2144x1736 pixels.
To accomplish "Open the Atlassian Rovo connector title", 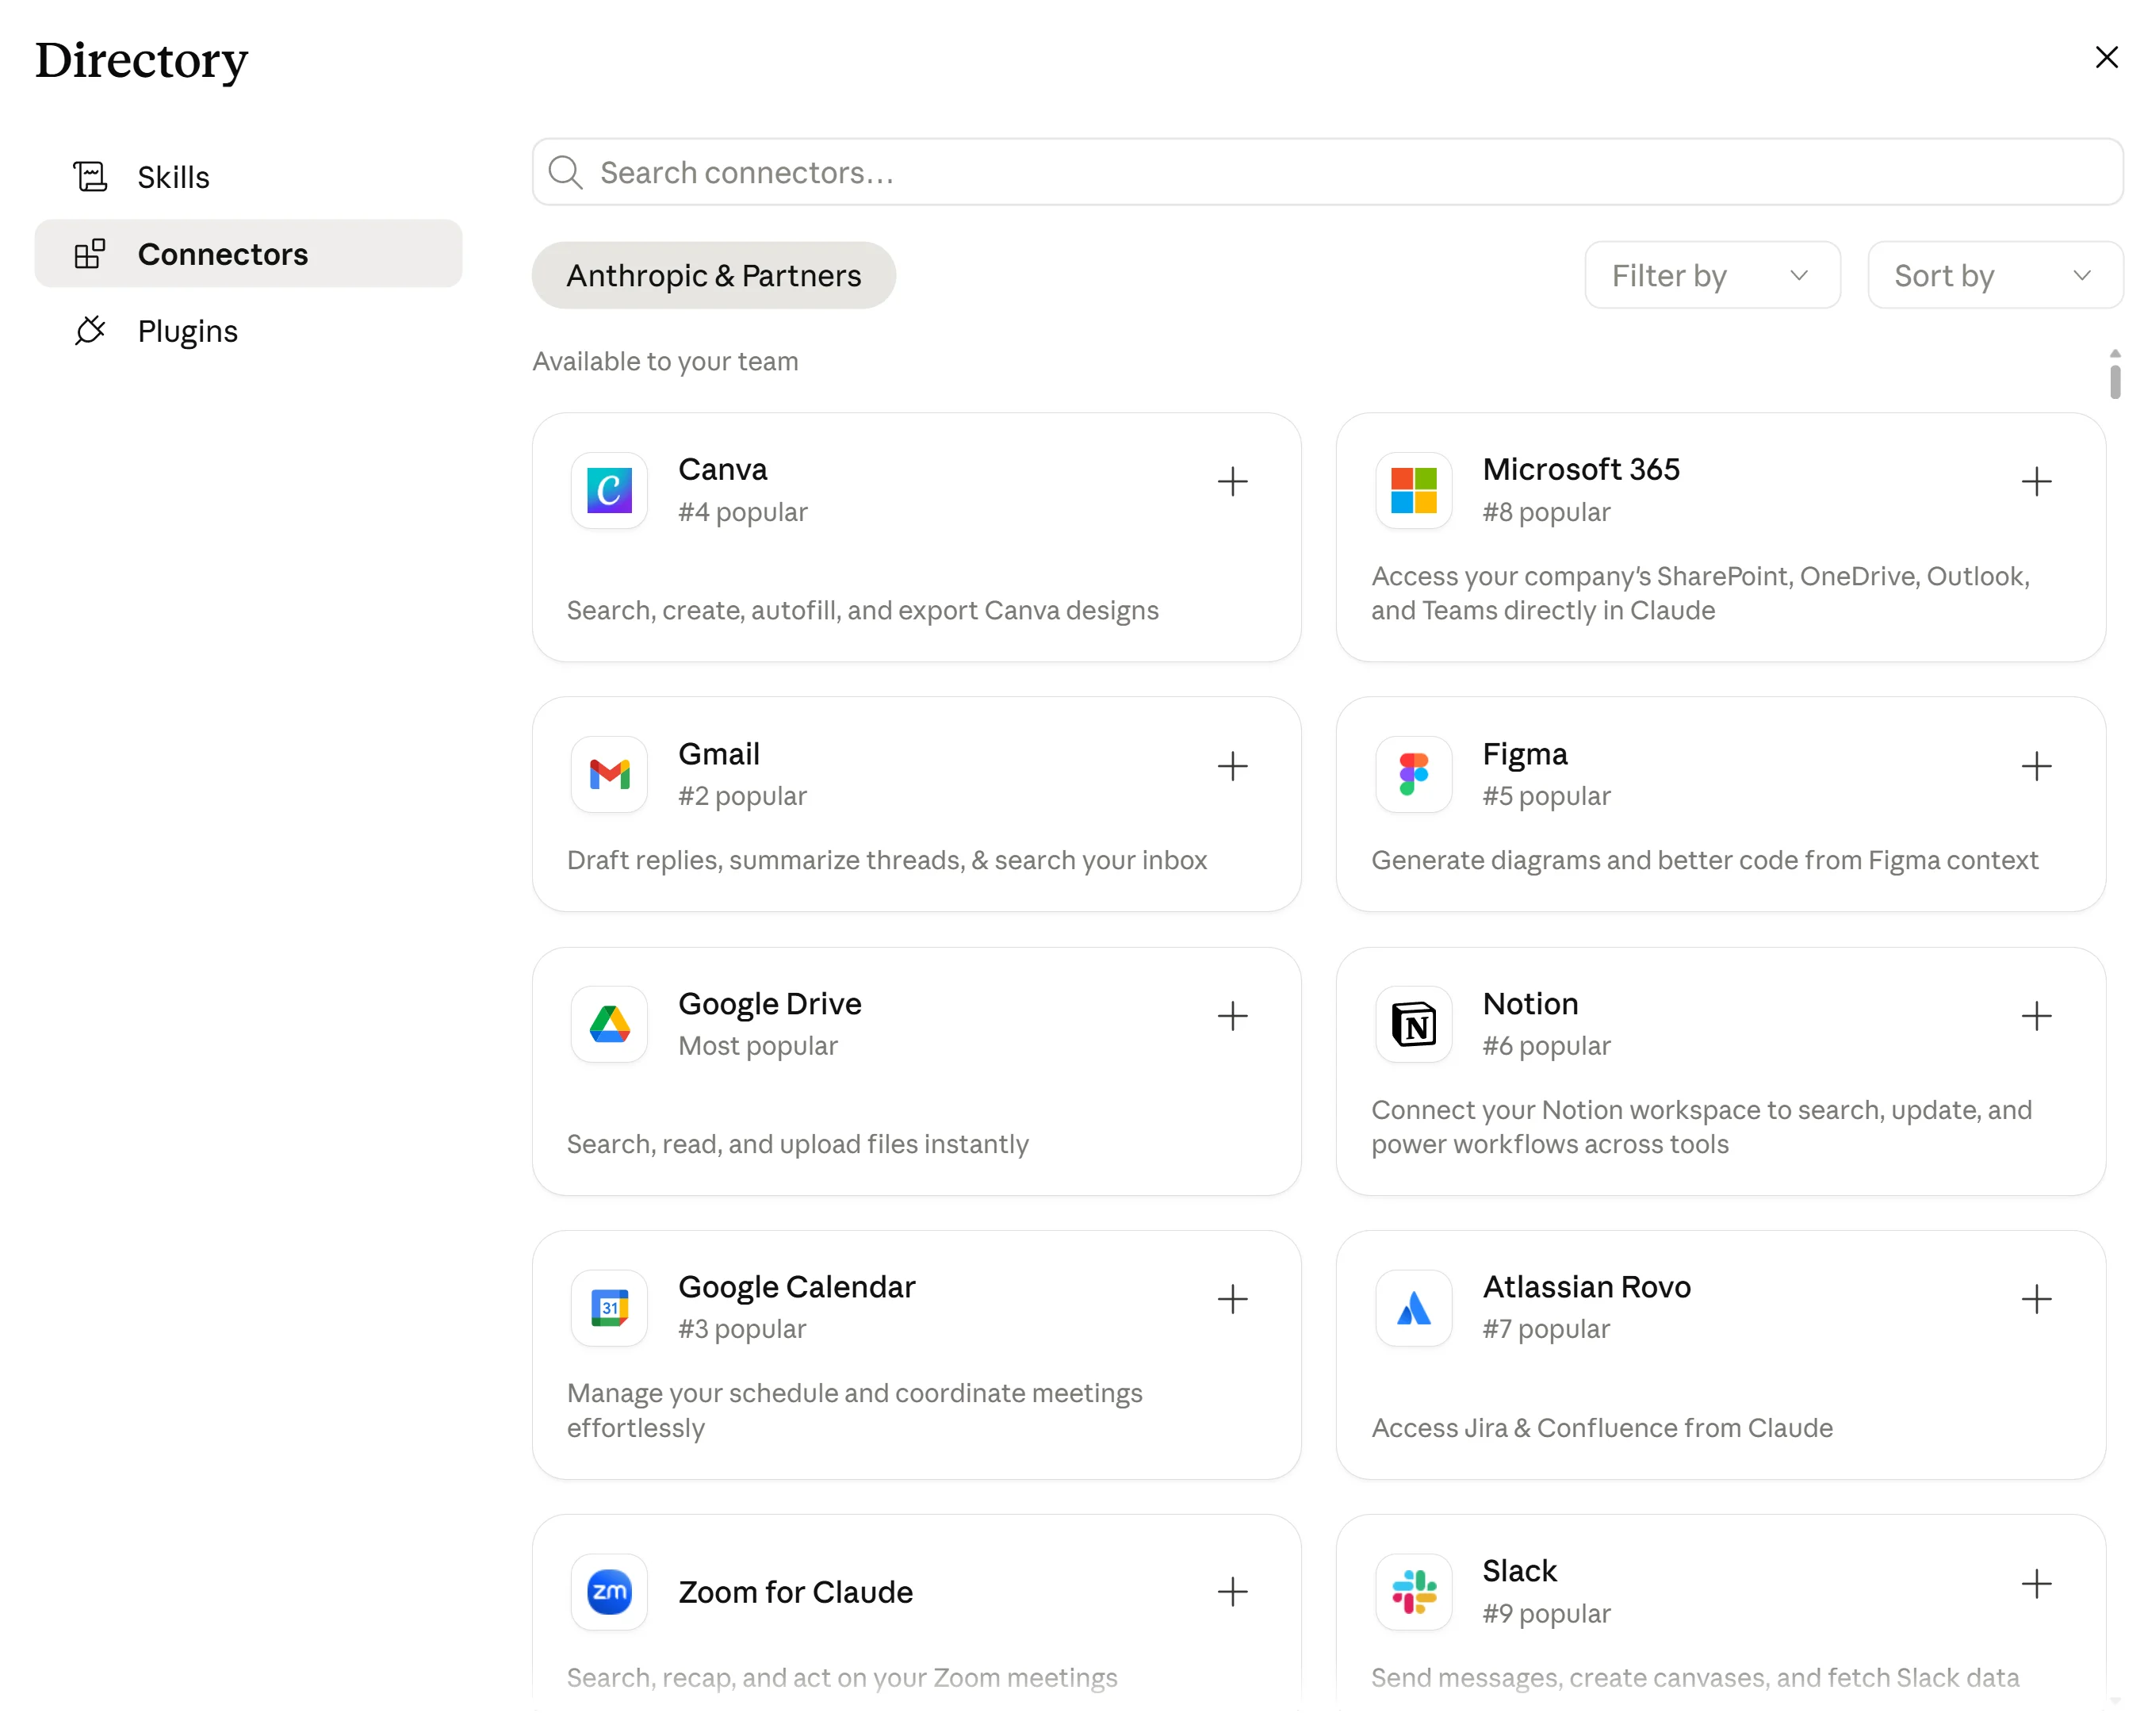I will (x=1587, y=1287).
